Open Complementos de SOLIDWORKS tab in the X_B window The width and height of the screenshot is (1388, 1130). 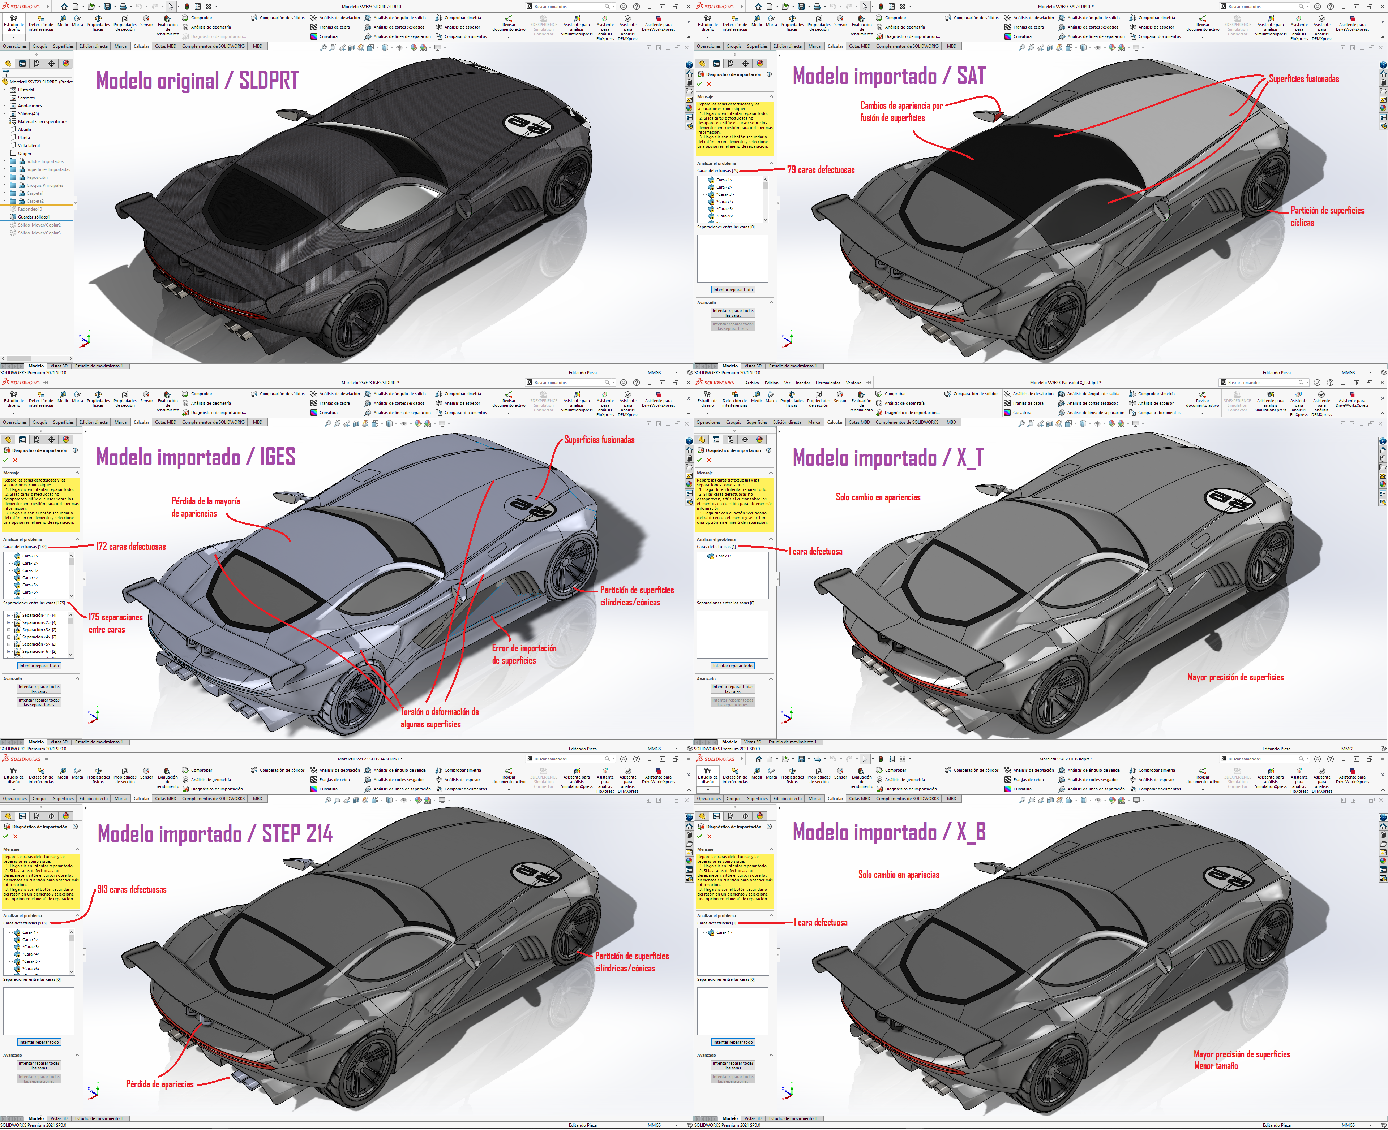[907, 799]
